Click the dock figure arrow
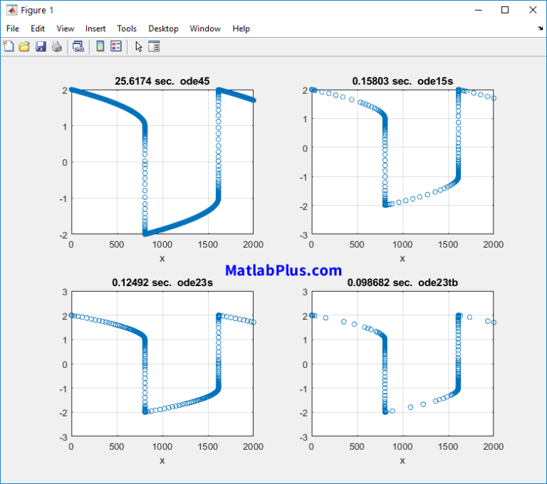The height and width of the screenshot is (484, 547). [540, 28]
